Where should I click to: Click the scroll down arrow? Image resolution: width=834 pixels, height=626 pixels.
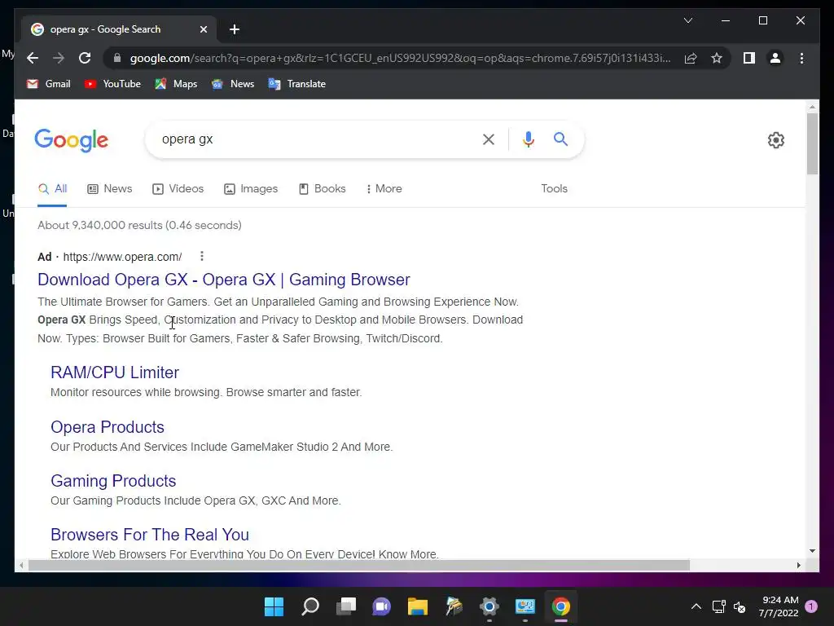click(812, 551)
